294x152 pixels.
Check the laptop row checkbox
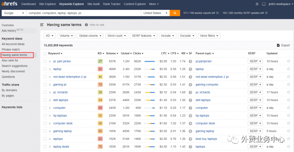[x=45, y=69]
